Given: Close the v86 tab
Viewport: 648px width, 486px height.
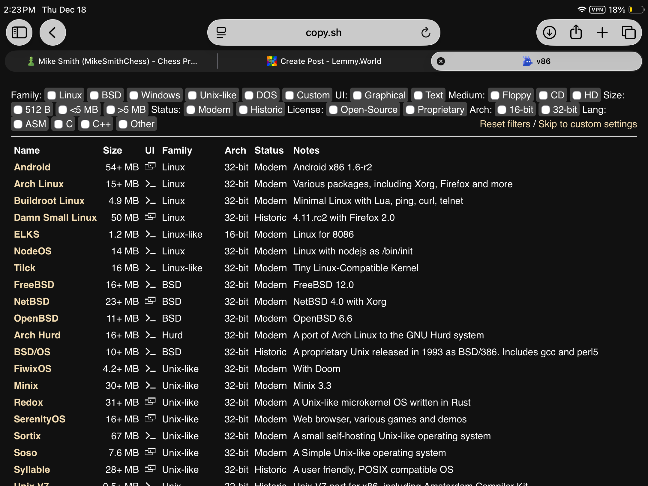Looking at the screenshot, I should pyautogui.click(x=441, y=61).
